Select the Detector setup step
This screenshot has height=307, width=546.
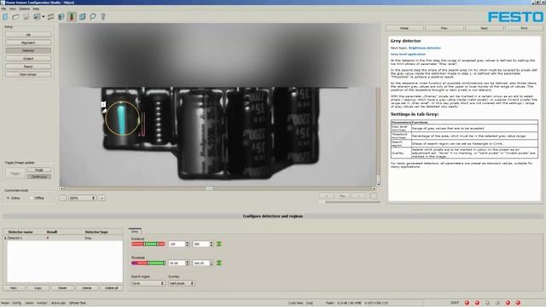click(x=28, y=51)
